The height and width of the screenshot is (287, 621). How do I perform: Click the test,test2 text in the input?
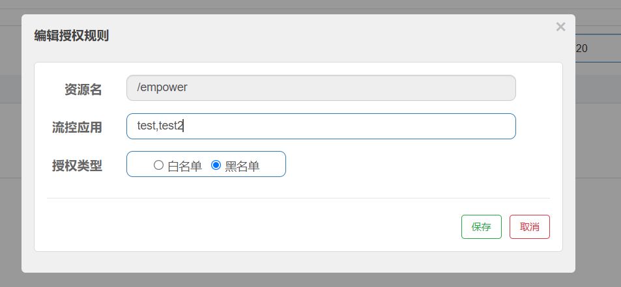[x=160, y=126]
